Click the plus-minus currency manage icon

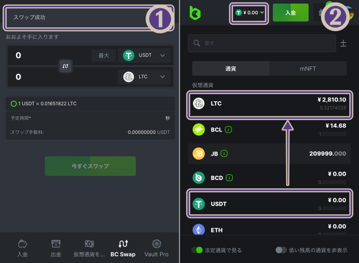(343, 43)
